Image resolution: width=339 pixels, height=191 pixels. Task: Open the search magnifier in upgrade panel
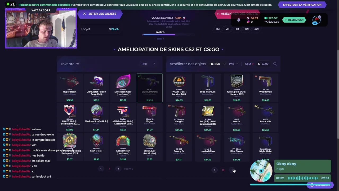click(275, 64)
